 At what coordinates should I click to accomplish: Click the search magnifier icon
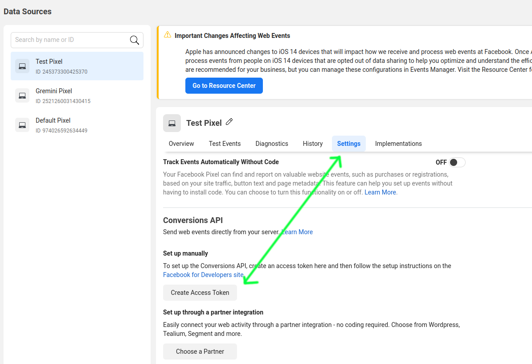pyautogui.click(x=135, y=40)
